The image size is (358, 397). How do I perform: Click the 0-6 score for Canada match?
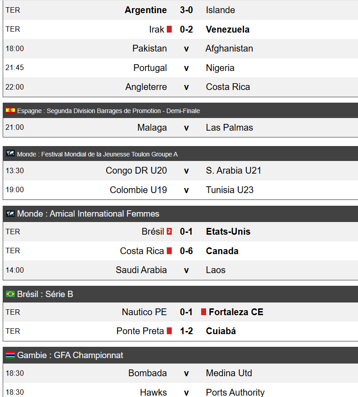tap(186, 251)
